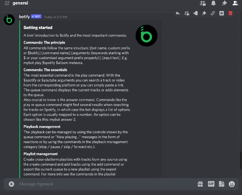Send a gift via gift icon

200,184
